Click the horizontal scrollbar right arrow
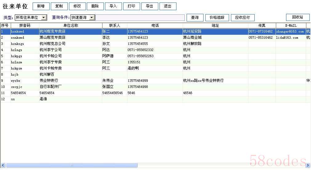 [308, 165]
